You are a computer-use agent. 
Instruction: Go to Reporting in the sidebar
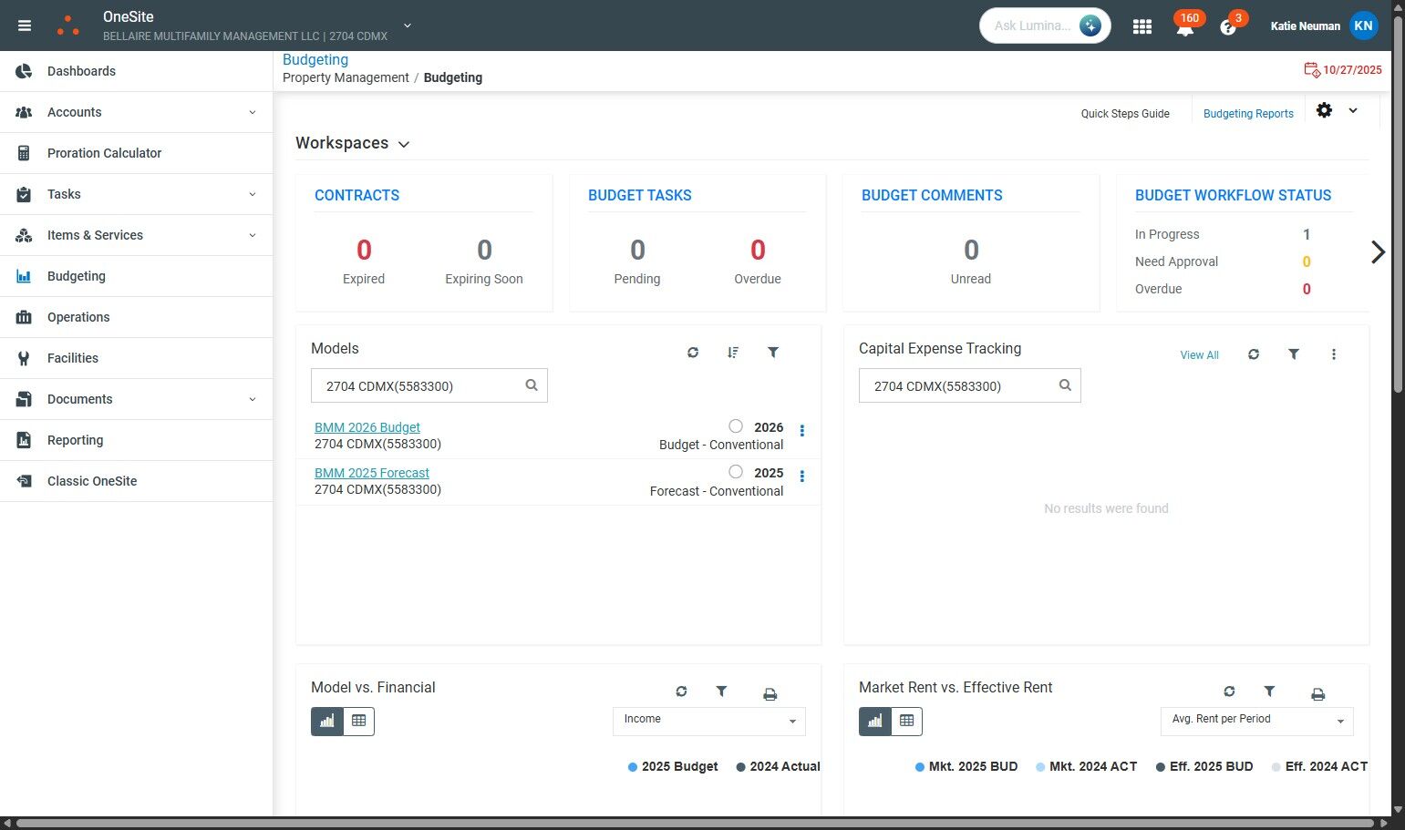coord(137,440)
